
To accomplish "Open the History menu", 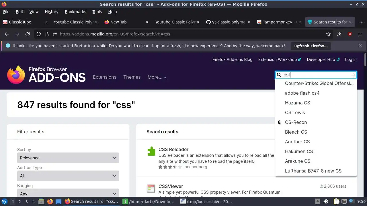I will click(x=52, y=12).
